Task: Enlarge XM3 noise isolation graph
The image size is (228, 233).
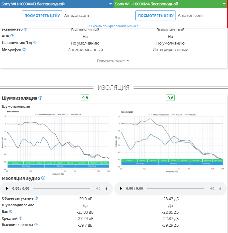Action: click(x=56, y=143)
